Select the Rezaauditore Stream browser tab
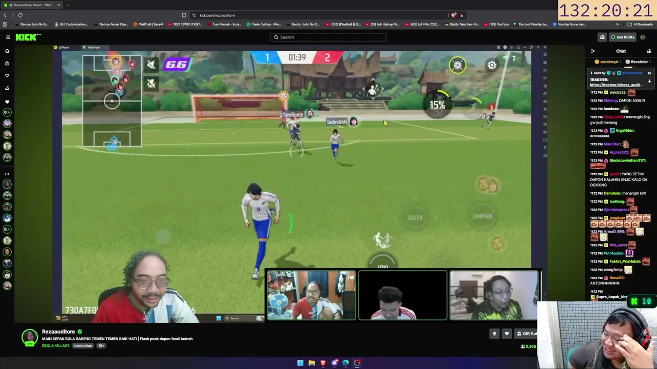Image resolution: width=657 pixels, height=369 pixels. click(x=32, y=5)
